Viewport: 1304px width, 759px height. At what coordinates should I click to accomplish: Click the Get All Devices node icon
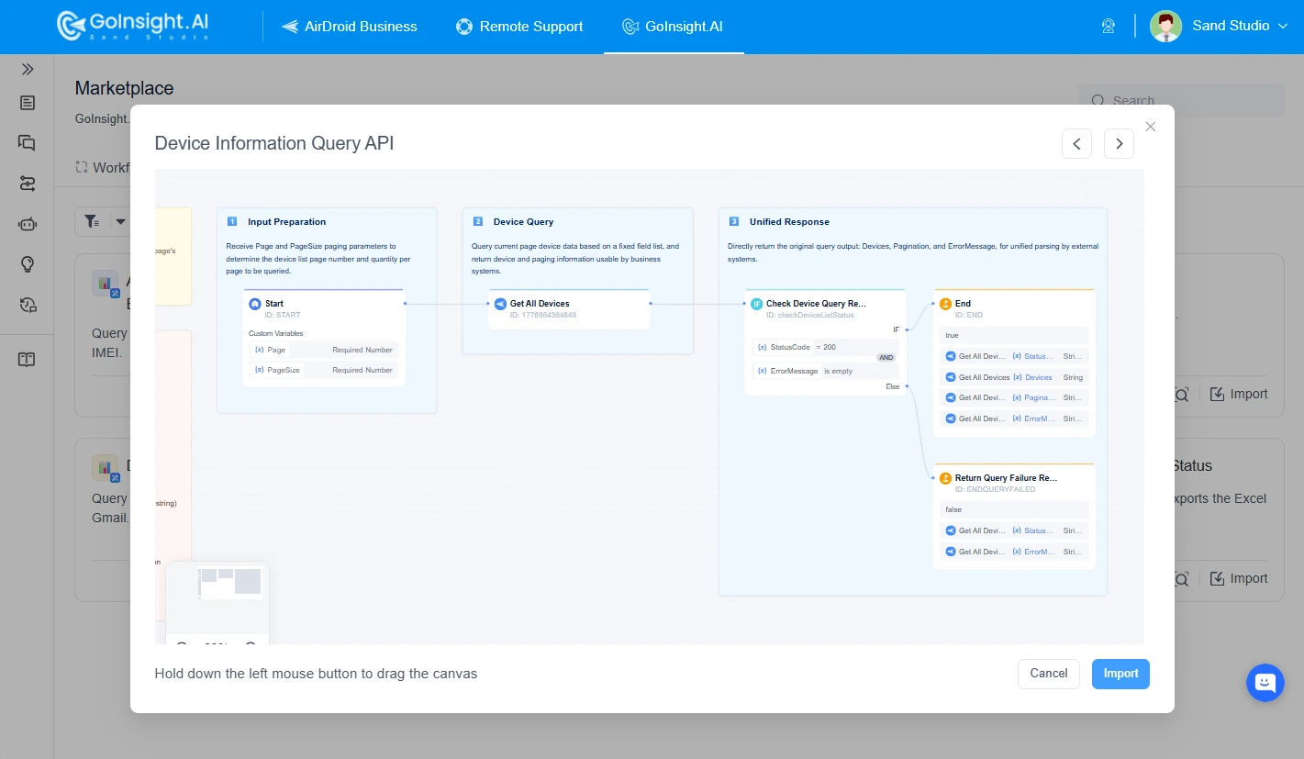pos(500,304)
